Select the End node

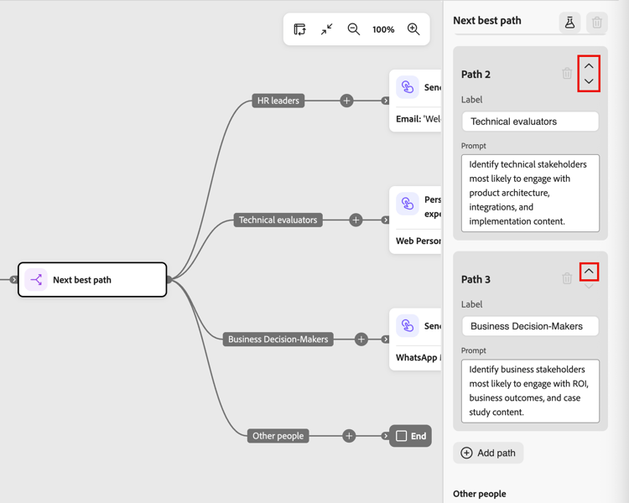[410, 436]
